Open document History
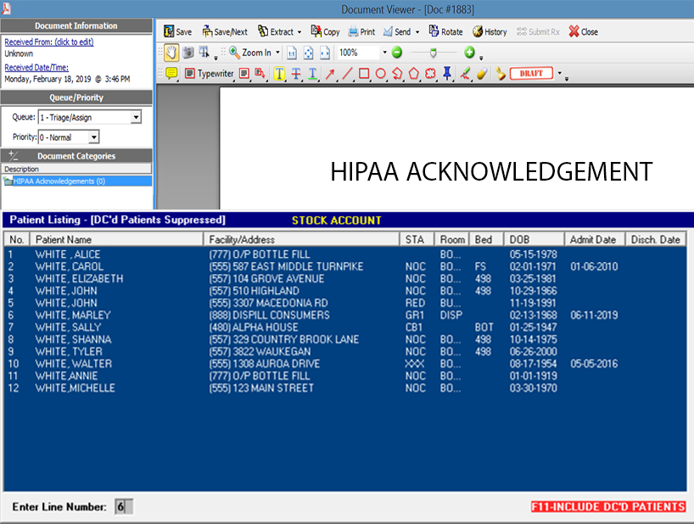 coord(490,32)
